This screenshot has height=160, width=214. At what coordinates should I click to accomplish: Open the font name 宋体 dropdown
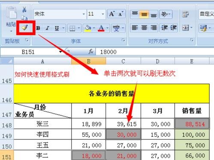point(84,14)
